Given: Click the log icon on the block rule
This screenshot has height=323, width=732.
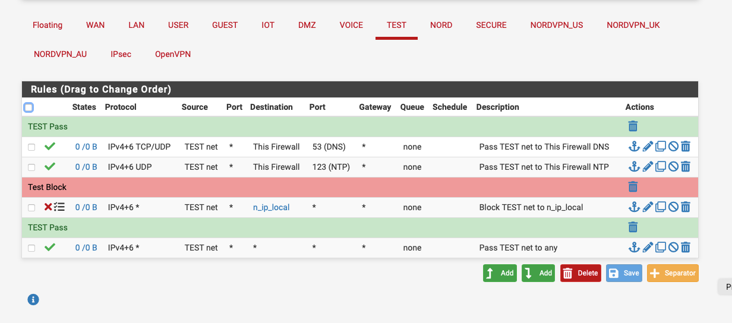Looking at the screenshot, I should 59,207.
